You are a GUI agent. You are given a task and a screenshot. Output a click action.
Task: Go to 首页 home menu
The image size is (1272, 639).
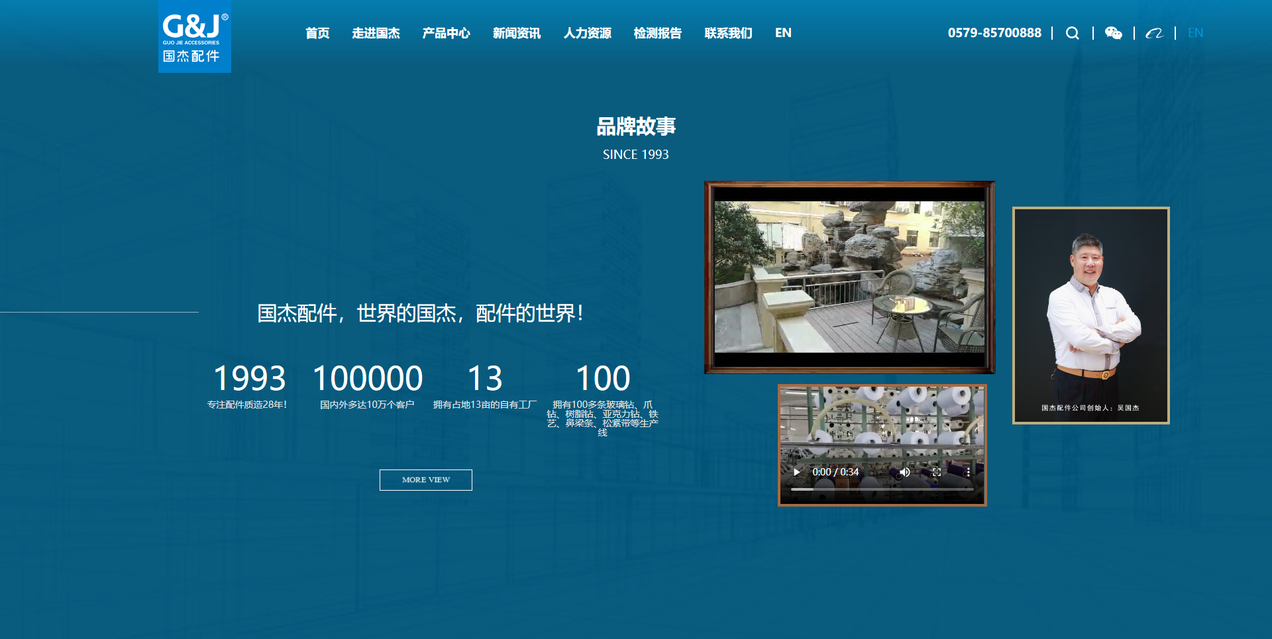pyautogui.click(x=317, y=33)
